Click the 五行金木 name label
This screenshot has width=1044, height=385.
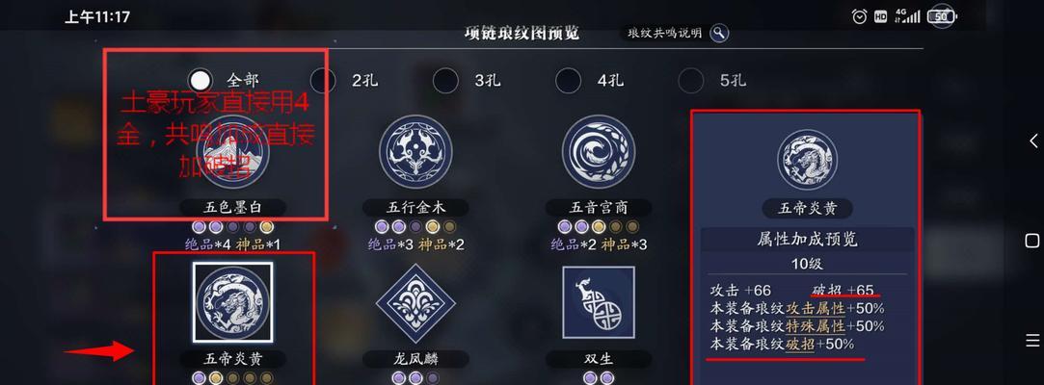click(415, 208)
